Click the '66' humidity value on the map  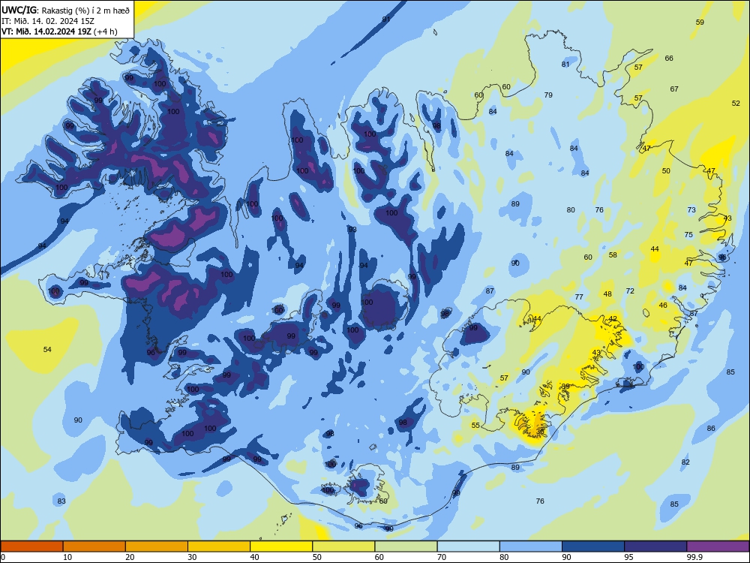click(x=669, y=58)
